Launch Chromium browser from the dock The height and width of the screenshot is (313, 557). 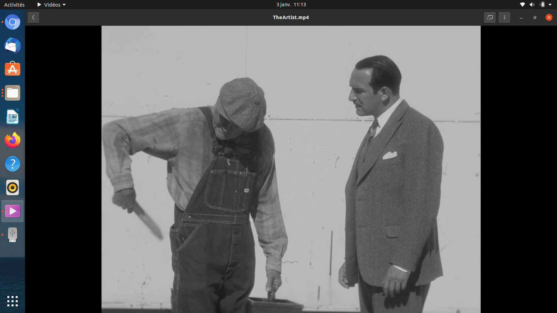pos(13,22)
